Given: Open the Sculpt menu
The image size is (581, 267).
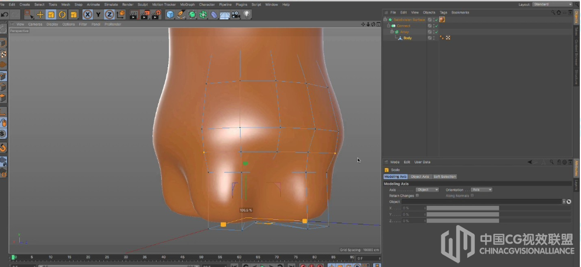Looking at the screenshot, I should click(142, 5).
